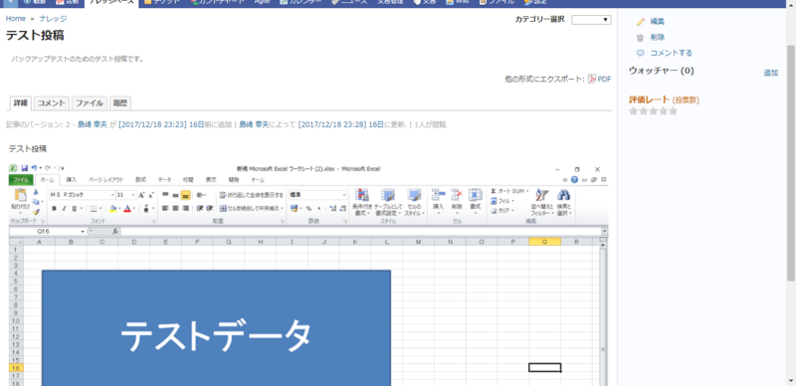
Task: Click the Excel blue Help question icon
Action: click(574, 180)
